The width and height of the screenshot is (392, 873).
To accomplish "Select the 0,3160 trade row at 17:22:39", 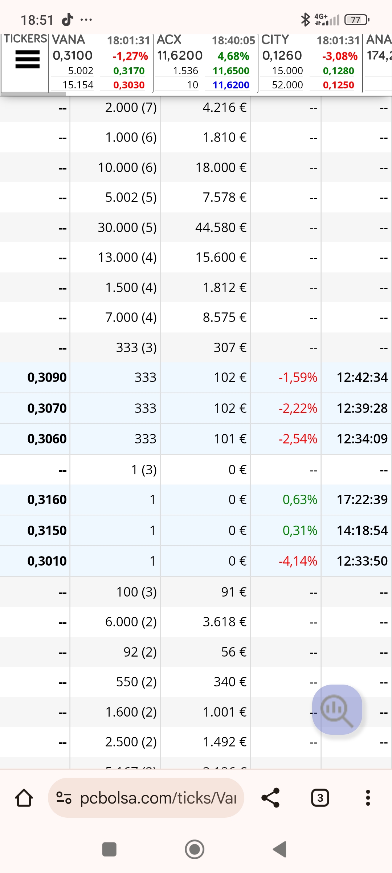I will tap(196, 500).
